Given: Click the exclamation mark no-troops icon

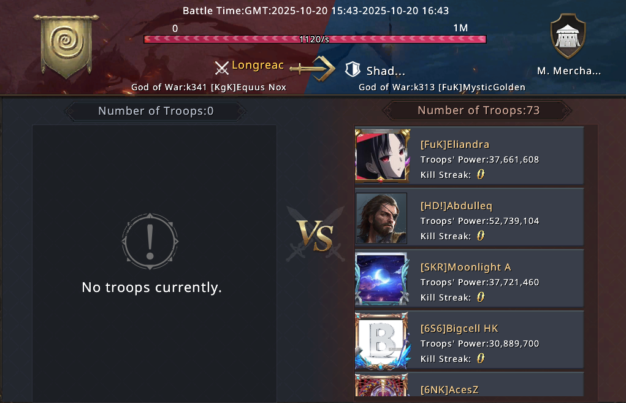Looking at the screenshot, I should pos(150,242).
